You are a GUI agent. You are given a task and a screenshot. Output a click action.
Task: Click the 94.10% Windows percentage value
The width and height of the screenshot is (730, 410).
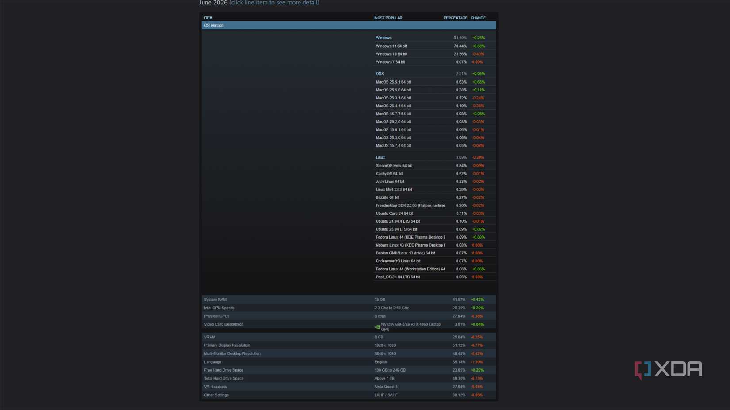460,38
